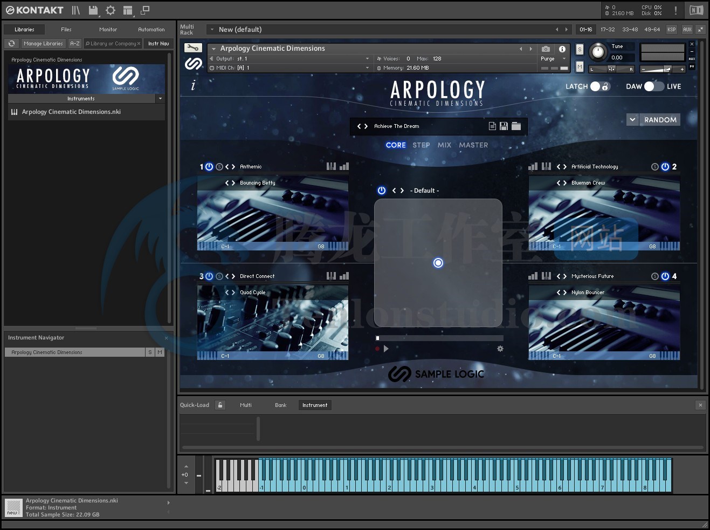The width and height of the screenshot is (710, 530).
Task: Open preset folder browser icon
Action: (x=516, y=126)
